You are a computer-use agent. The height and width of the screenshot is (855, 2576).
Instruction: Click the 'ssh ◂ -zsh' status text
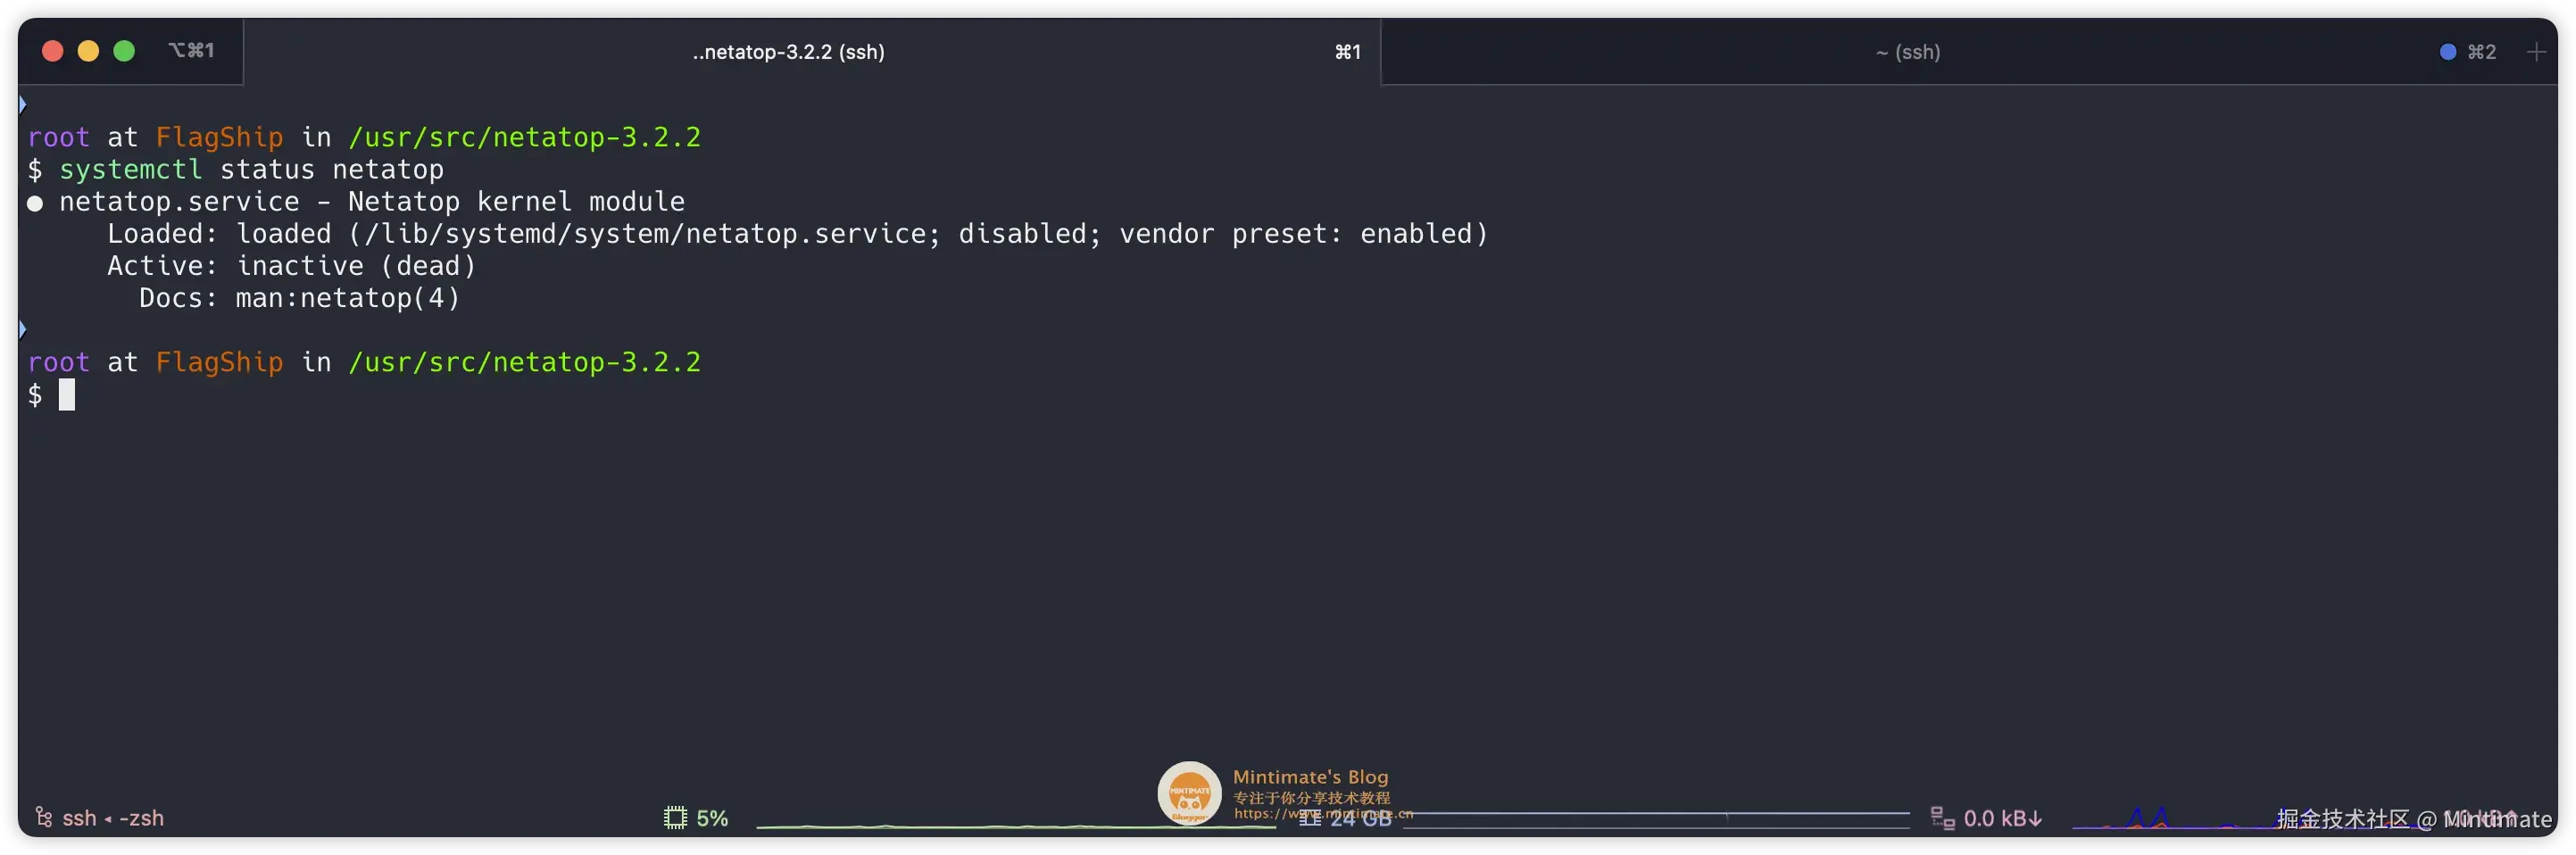113,819
